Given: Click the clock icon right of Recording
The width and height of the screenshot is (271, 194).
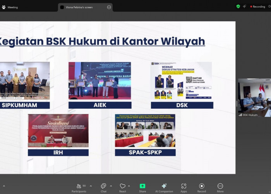Looking at the screenshot, I should pos(269,7).
